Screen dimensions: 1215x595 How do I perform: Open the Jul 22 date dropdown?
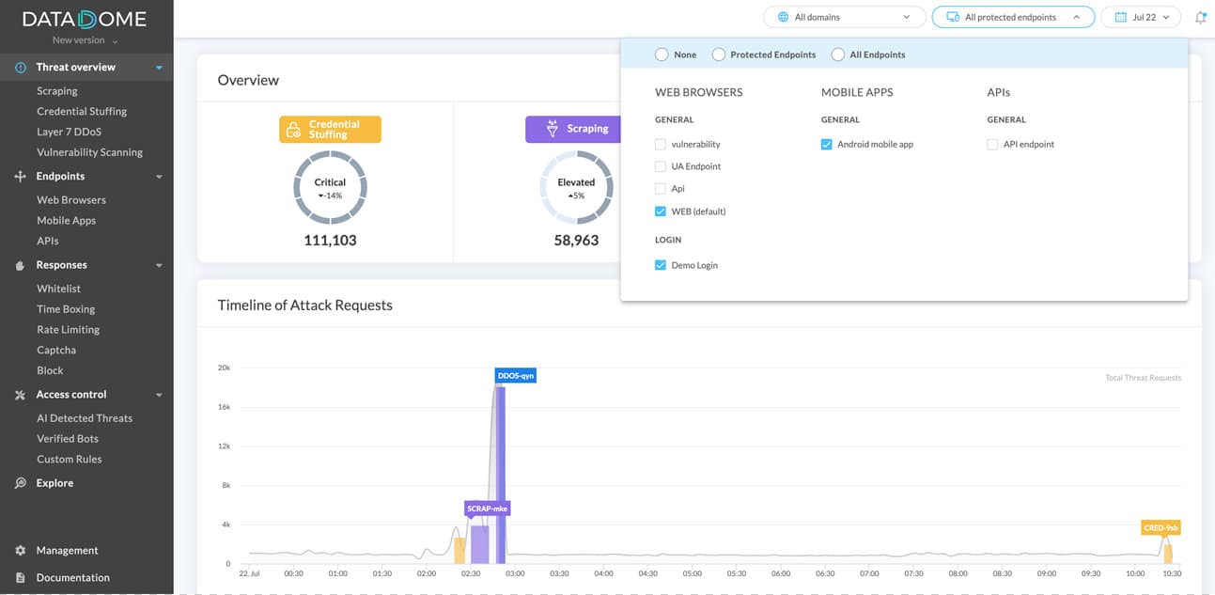(x=1142, y=17)
